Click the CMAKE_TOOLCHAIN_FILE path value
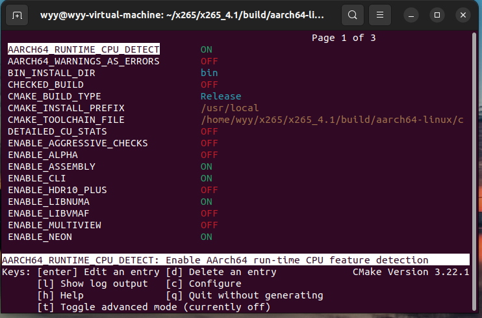 point(332,120)
